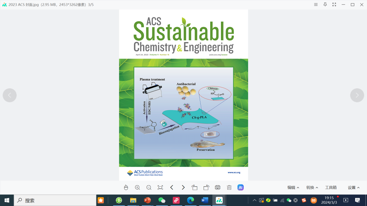Click the zoom out magnifier icon
367x206 pixels.
click(x=149, y=188)
